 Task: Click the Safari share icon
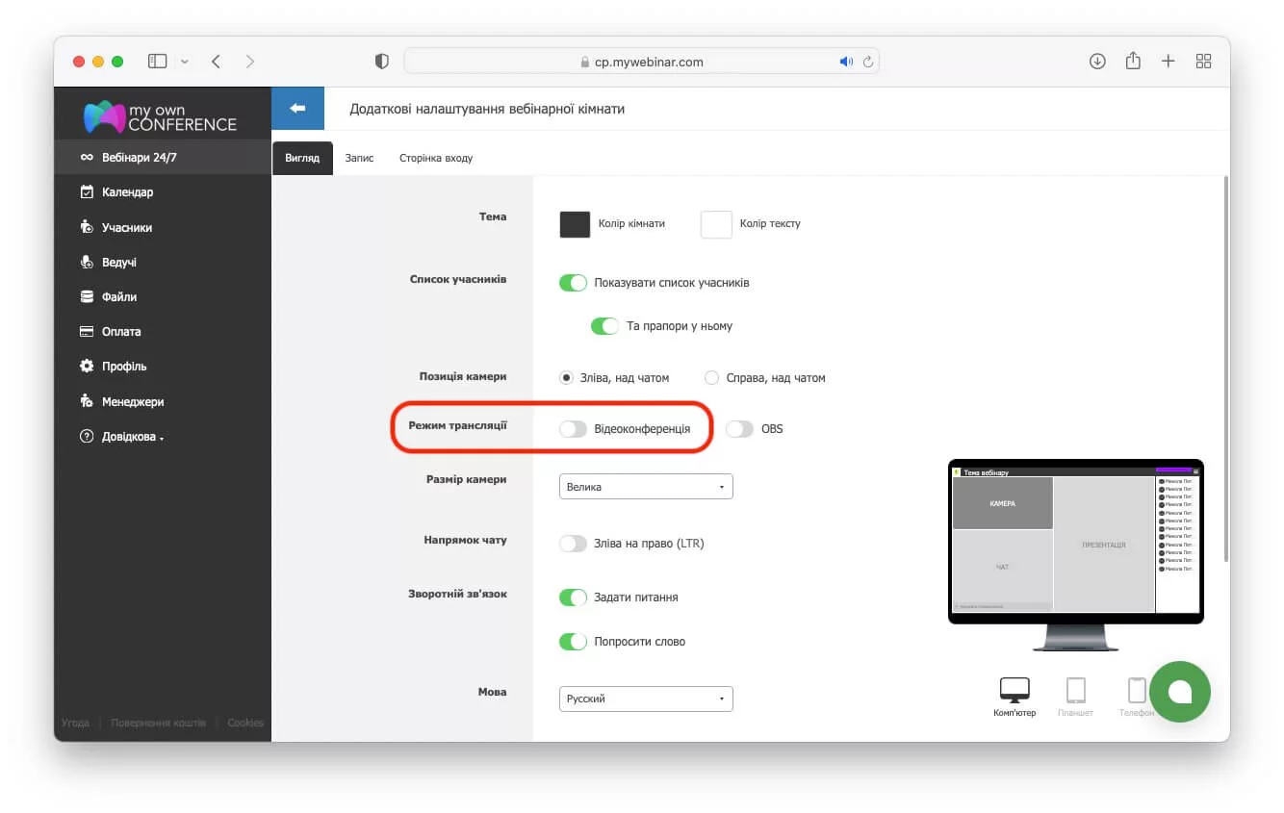(1133, 62)
